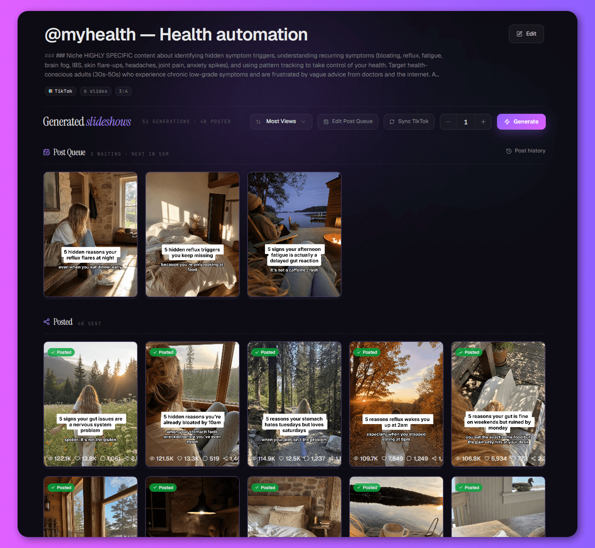Screen dimensions: 595x548
Task: Click the 3:4 aspect ratio tag
Action: (x=123, y=91)
